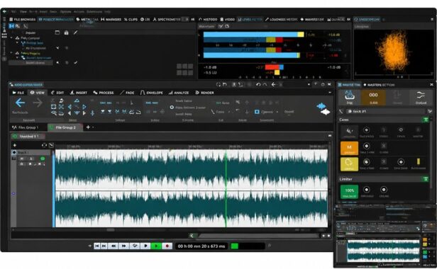The width and height of the screenshot is (437, 269).
Task: Go back with the large blue left arrow
Action: pyautogui.click(x=20, y=103)
